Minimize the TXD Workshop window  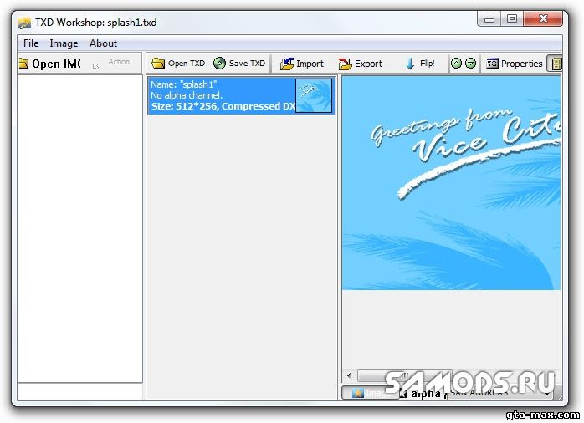pyautogui.click(x=489, y=19)
